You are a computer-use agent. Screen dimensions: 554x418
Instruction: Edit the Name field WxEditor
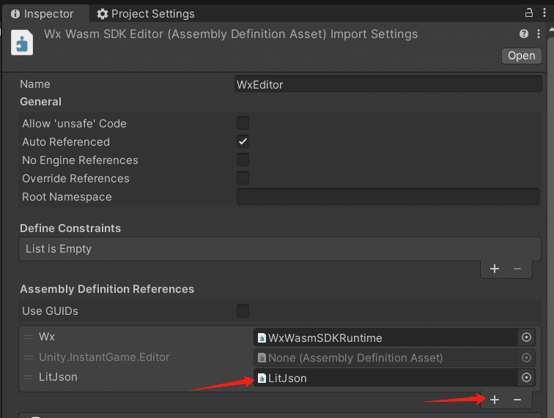tap(388, 84)
